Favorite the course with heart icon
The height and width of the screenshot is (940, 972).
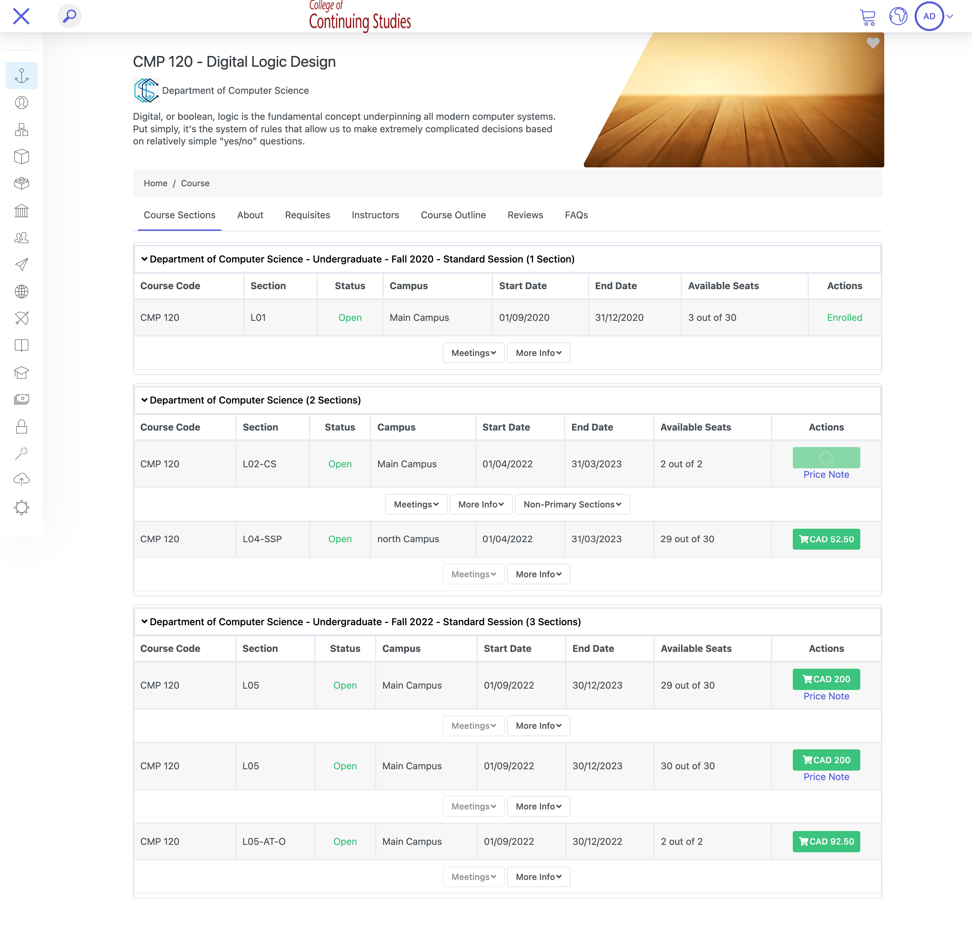click(x=873, y=43)
